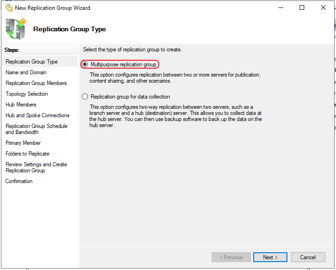
Task: Select Multipurpose replication group radio button
Action: tap(85, 64)
